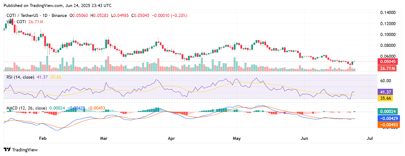Click the RSI (14, close) legend label
This screenshot has width=405, height=156.
[x=20, y=77]
